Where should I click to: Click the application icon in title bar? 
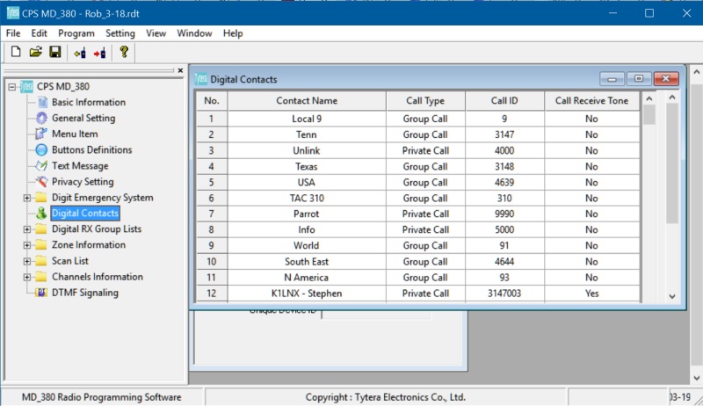pyautogui.click(x=12, y=13)
